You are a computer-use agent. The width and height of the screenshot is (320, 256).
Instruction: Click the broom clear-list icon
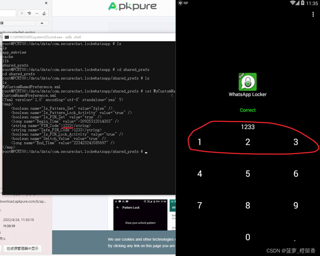coord(45,13)
